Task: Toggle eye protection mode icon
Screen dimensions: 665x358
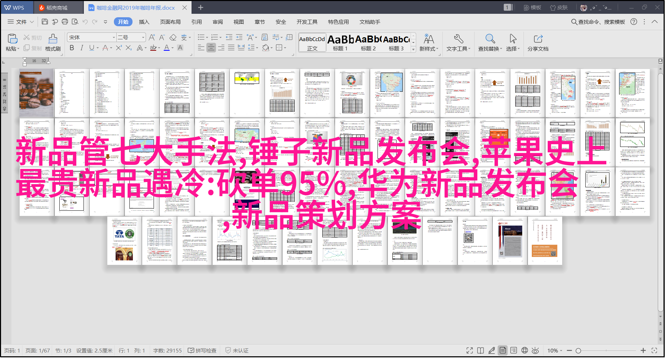Action: coord(535,350)
